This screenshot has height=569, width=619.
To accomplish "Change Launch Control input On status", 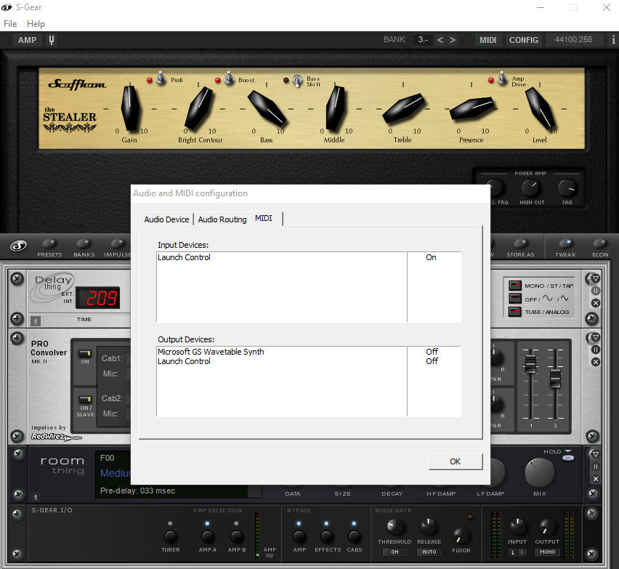I will pyautogui.click(x=431, y=257).
